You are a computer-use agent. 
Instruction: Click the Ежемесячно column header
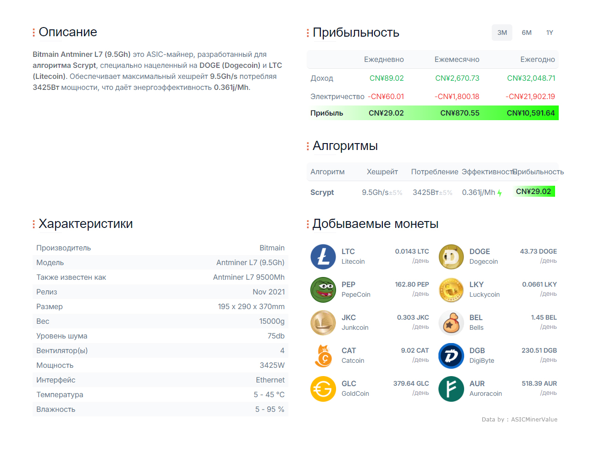click(457, 59)
